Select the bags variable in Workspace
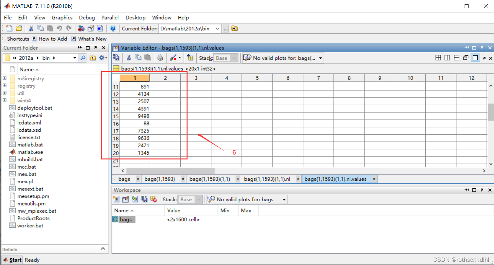This screenshot has width=494, height=265. pyautogui.click(x=126, y=220)
